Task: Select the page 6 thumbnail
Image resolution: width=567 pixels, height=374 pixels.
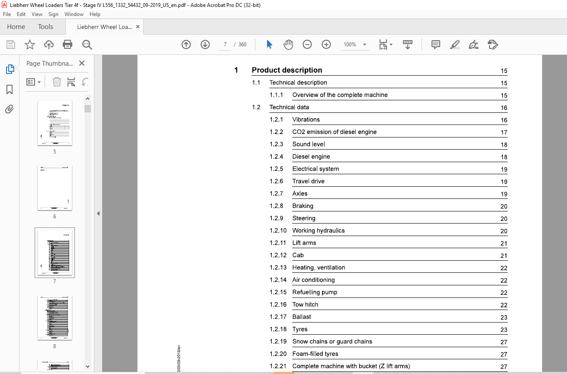Action: tap(55, 188)
